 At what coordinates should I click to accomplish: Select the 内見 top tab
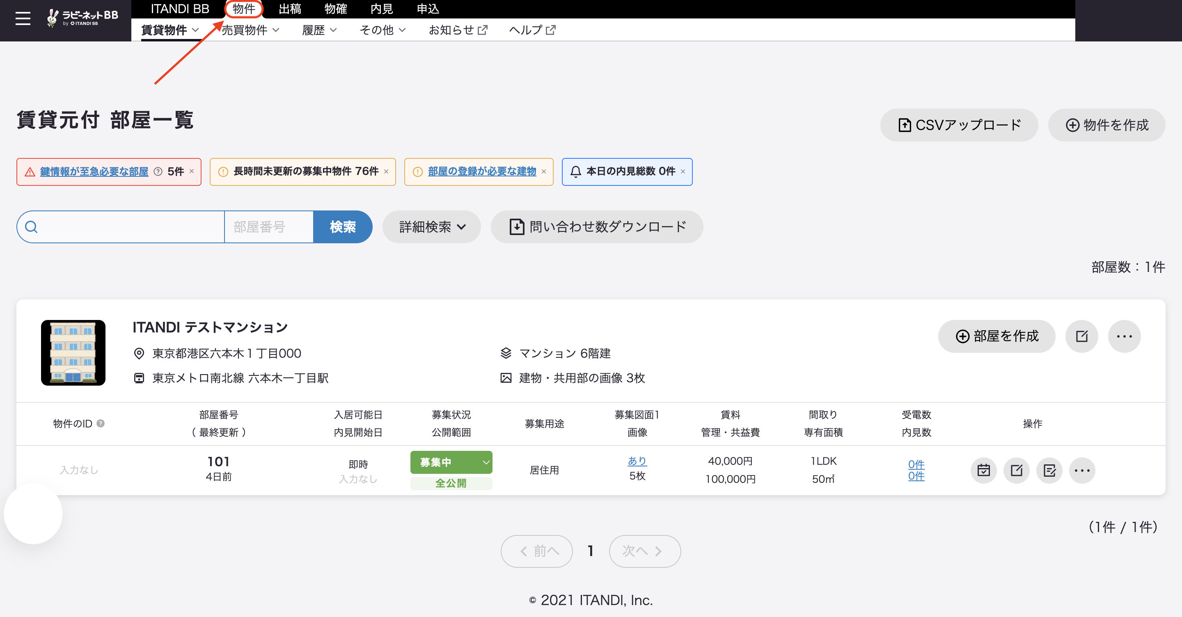tap(382, 9)
